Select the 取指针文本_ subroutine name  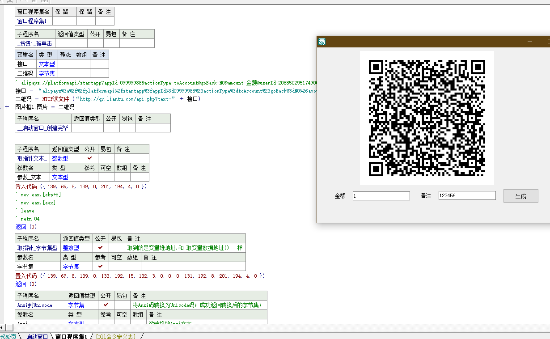(32, 158)
